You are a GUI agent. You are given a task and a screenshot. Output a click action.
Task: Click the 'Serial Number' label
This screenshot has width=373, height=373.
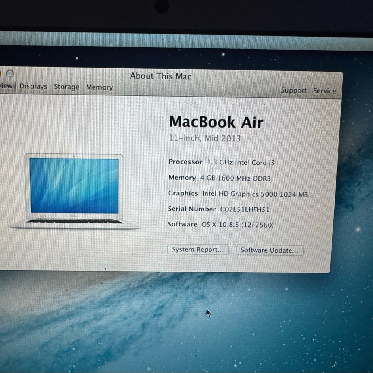point(192,209)
